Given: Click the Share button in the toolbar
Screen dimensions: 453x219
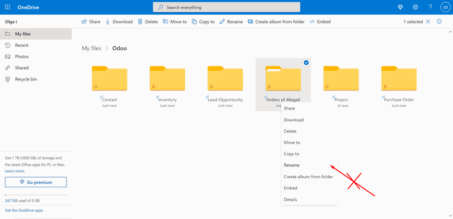Looking at the screenshot, I should click(x=91, y=22).
